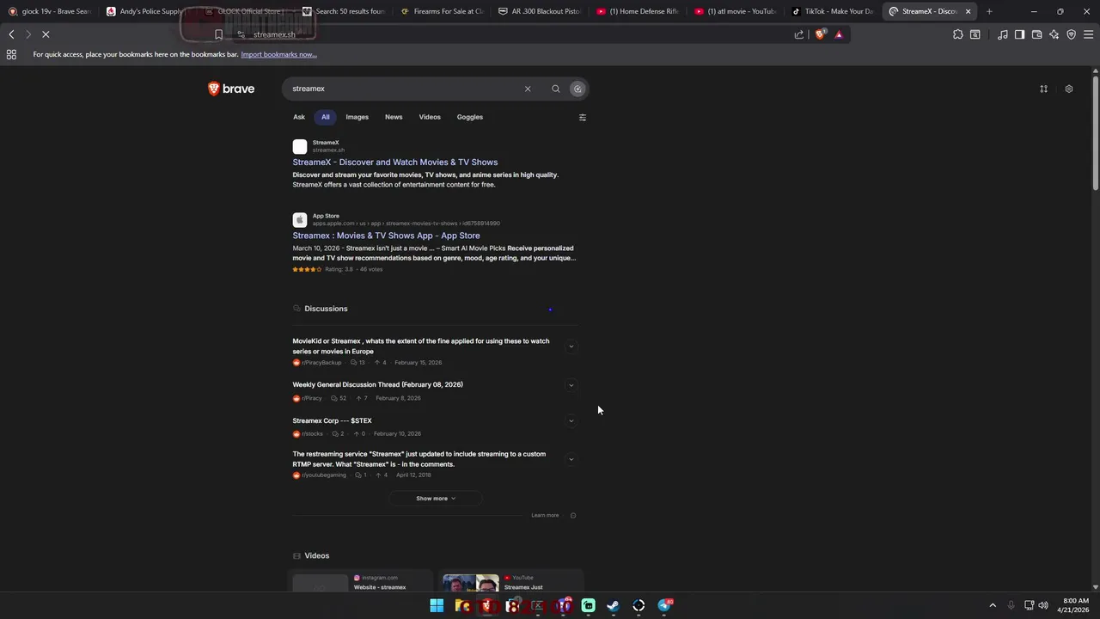Select the All results tab
This screenshot has width=1100, height=619.
(326, 117)
